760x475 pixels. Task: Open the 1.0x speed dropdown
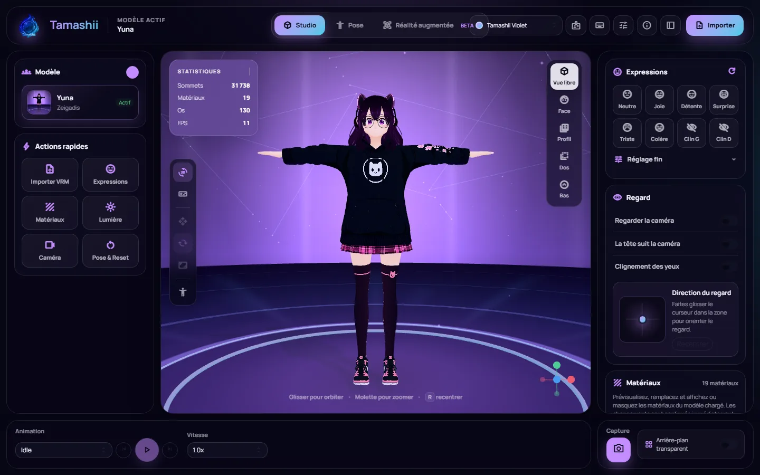(227, 450)
